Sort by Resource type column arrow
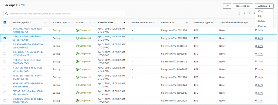 (212, 23)
